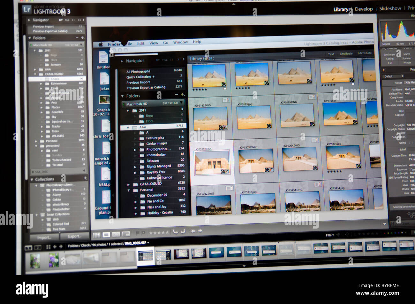This screenshot has width=415, height=304.
Task: Switch to Loupe view in toolbar
Action: pyautogui.click(x=106, y=235)
